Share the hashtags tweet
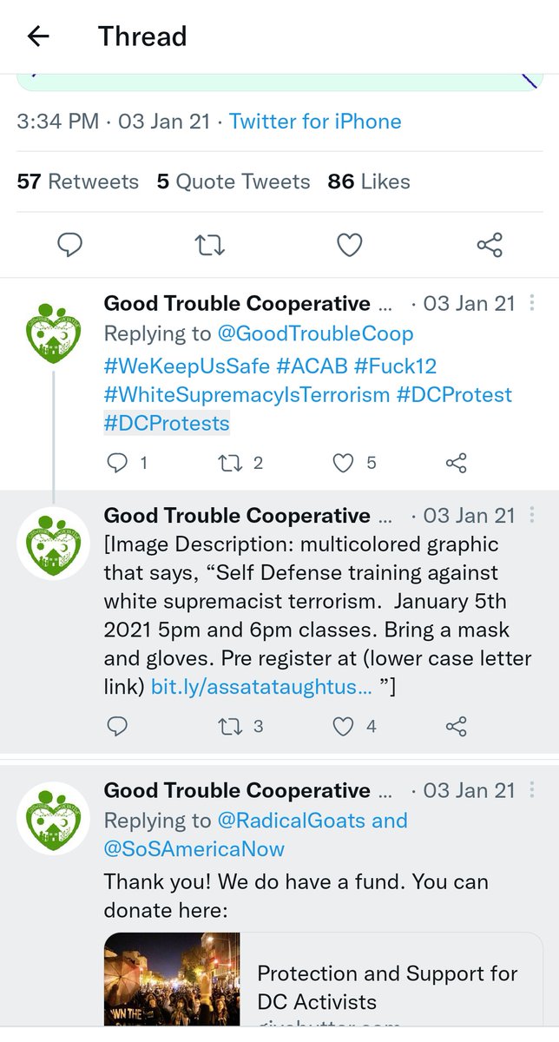 tap(457, 463)
